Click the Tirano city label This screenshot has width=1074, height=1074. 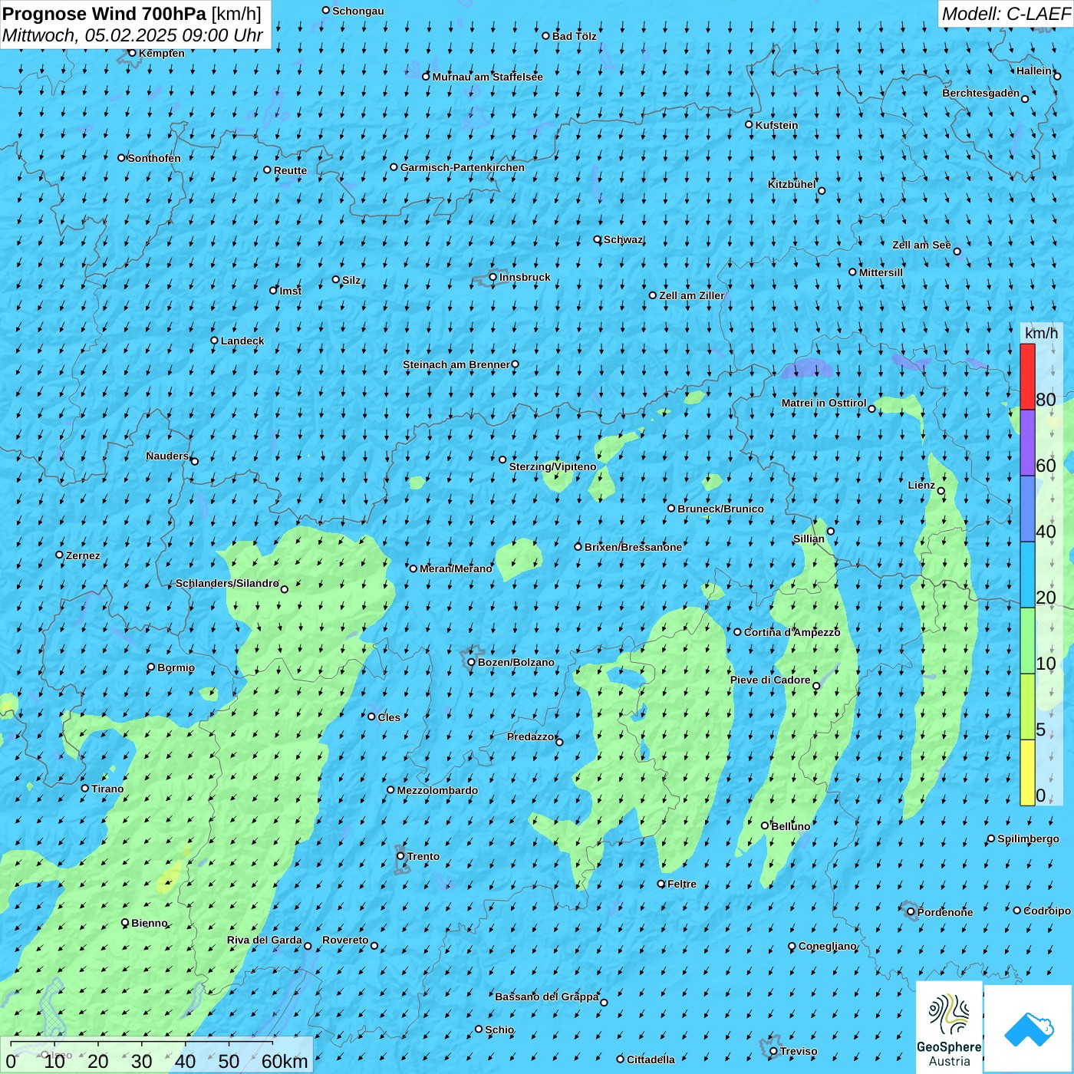coord(107,789)
